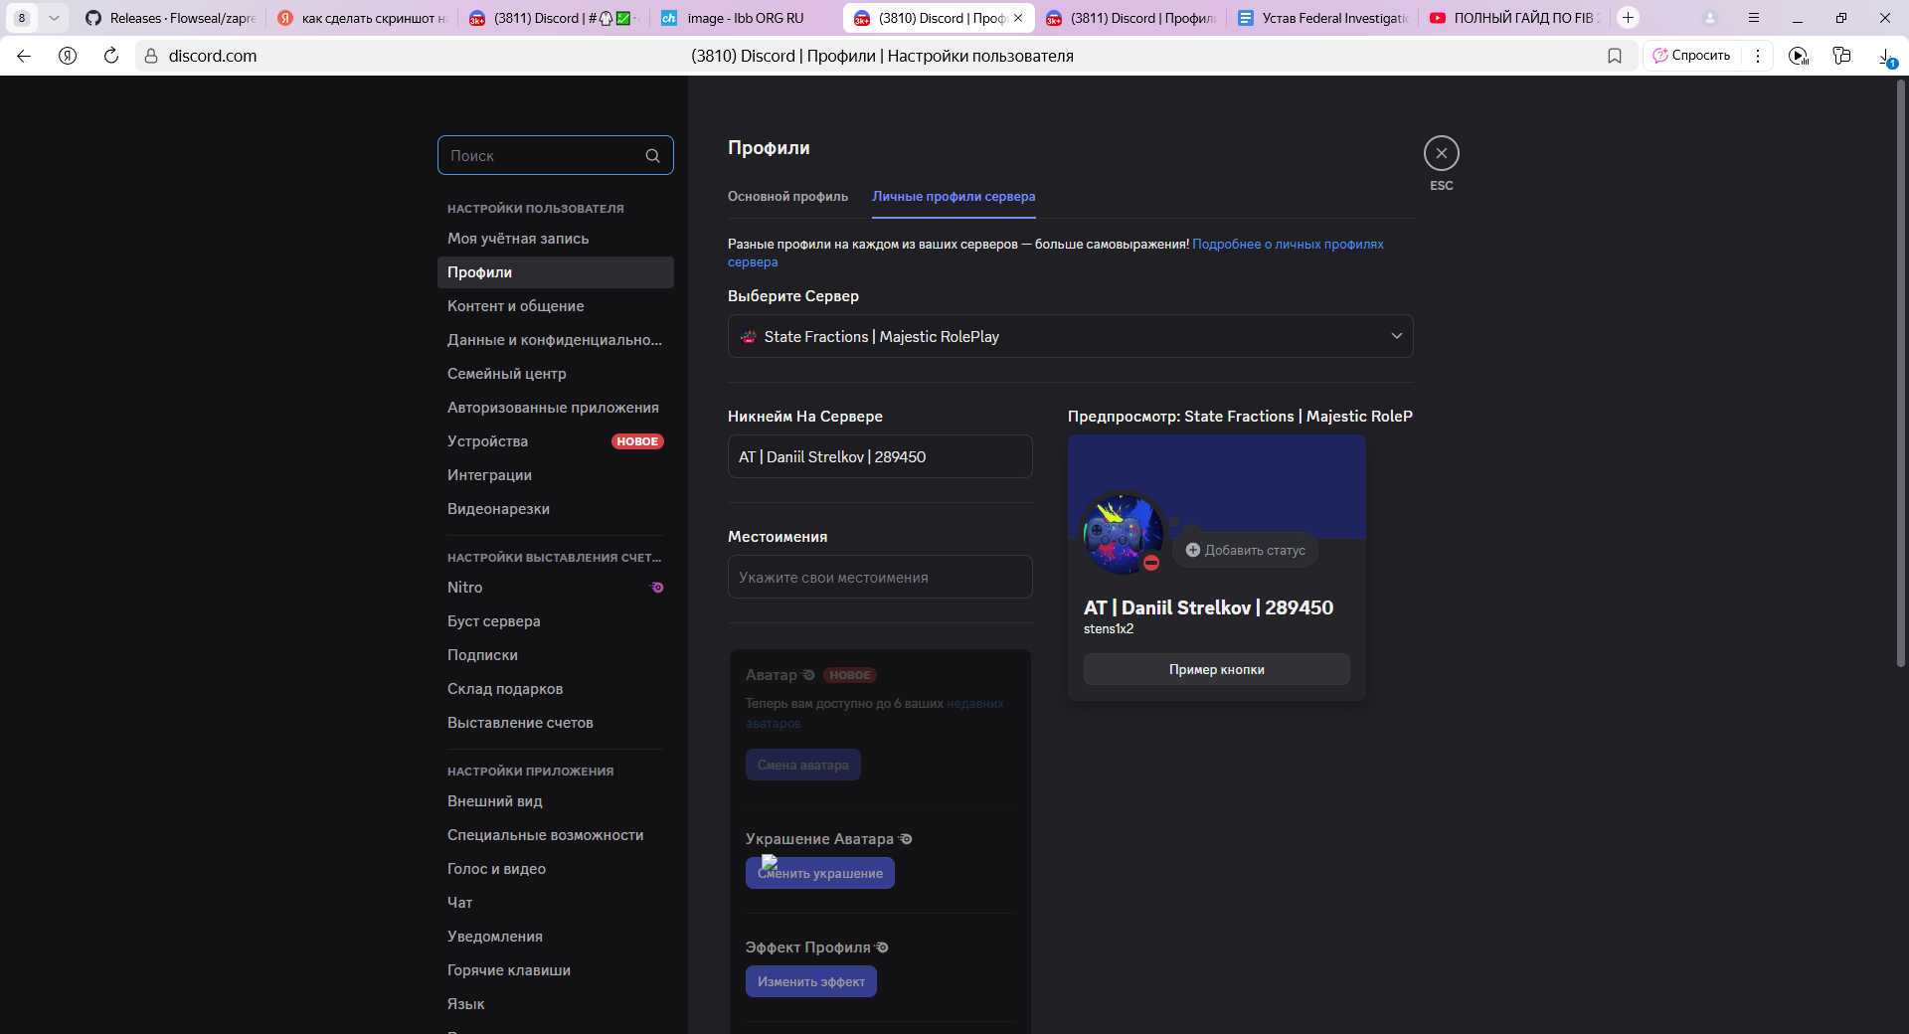
Task: Open Устройства settings
Action: coord(555,441)
